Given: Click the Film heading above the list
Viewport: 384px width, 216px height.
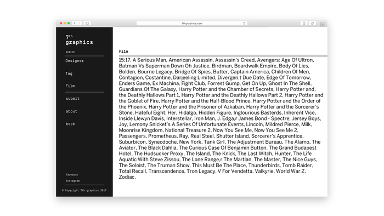Looking at the screenshot, I should point(123,52).
